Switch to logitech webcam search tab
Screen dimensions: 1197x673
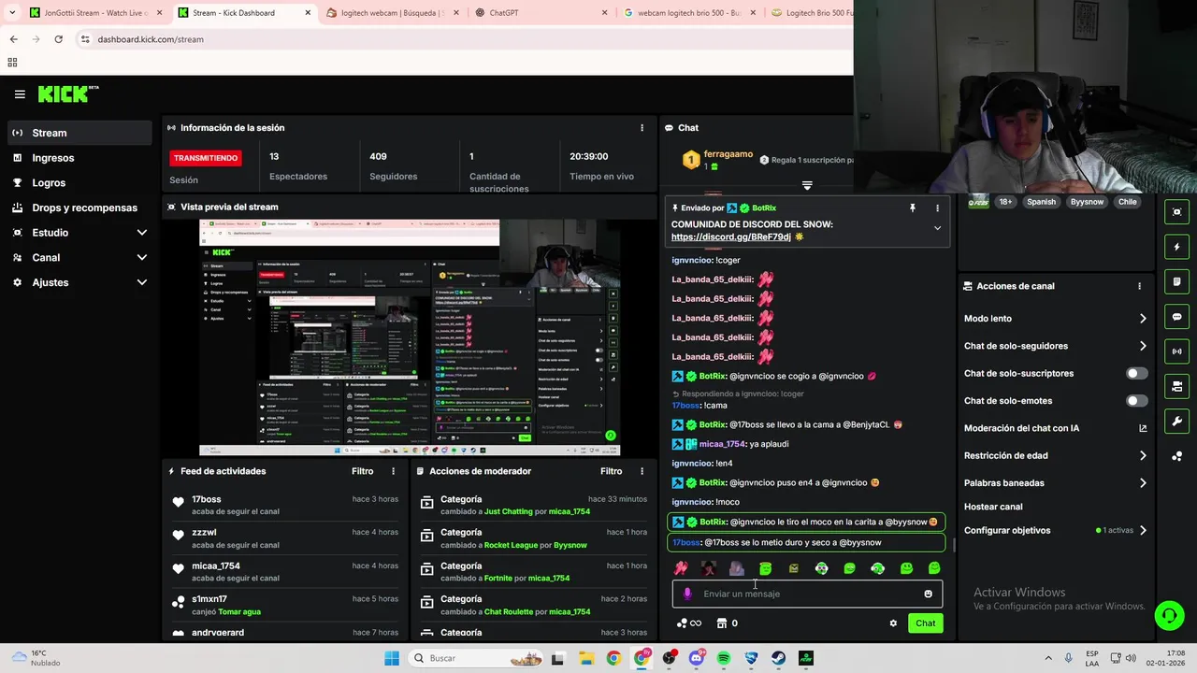coord(392,13)
